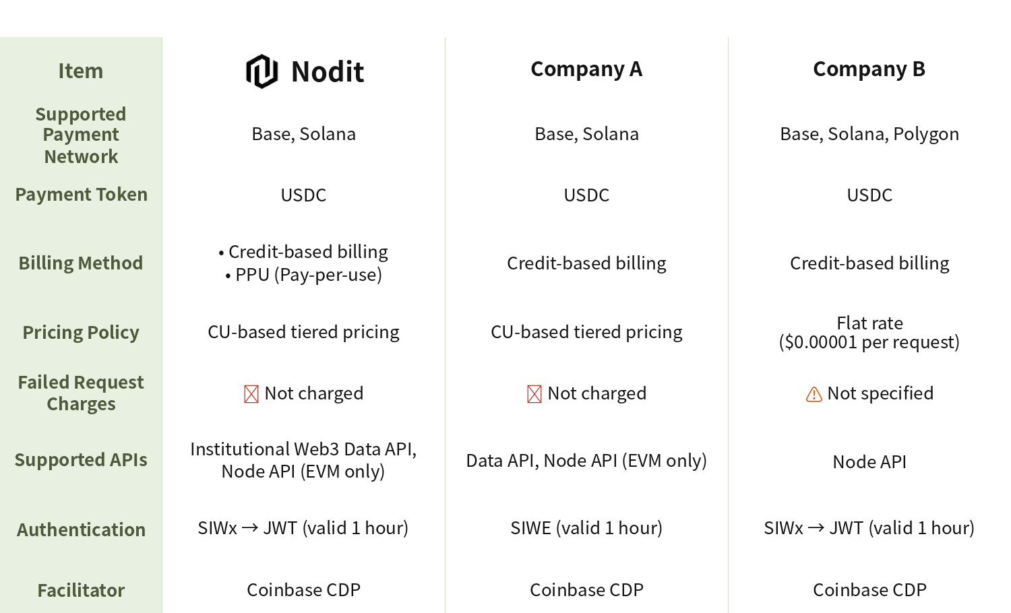Click Company B's Node API cell
1011x613 pixels.
[869, 462]
